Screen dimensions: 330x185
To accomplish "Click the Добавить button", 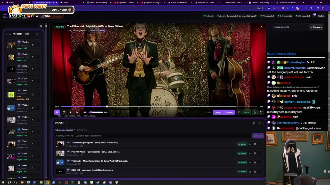I will coord(258,136).
